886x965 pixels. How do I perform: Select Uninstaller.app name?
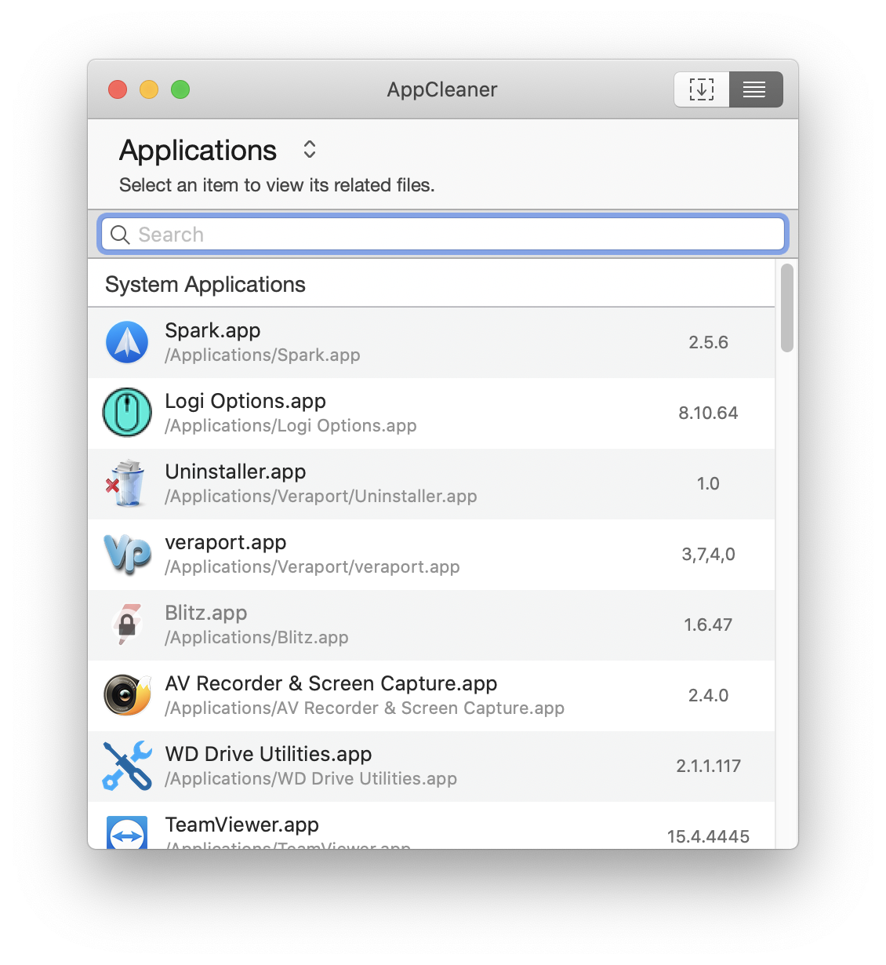(235, 472)
